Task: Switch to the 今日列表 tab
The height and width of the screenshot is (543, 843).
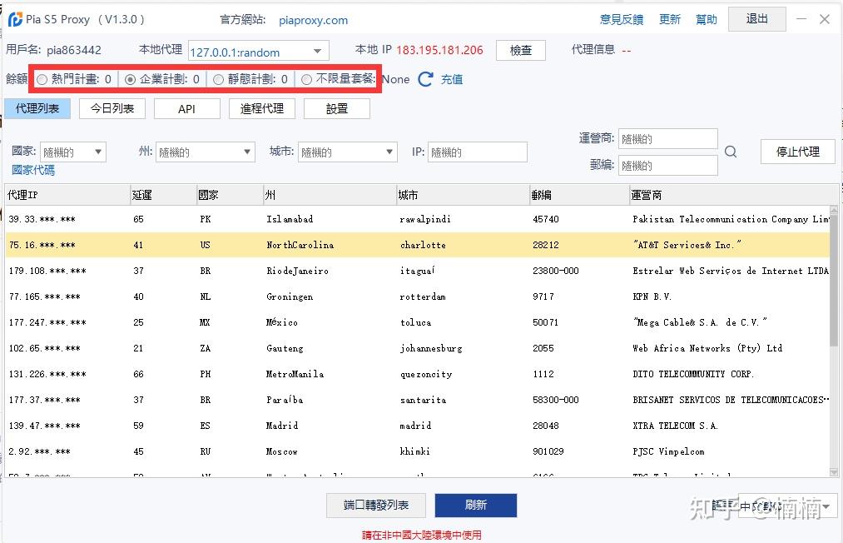Action: coord(112,108)
